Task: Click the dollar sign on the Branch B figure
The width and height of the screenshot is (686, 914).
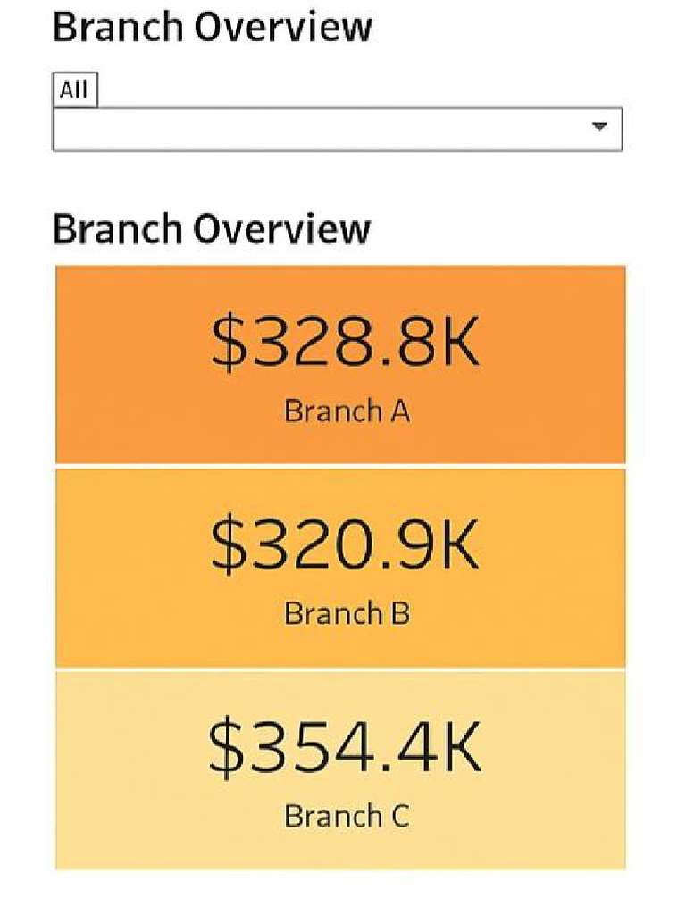Action: (x=228, y=545)
